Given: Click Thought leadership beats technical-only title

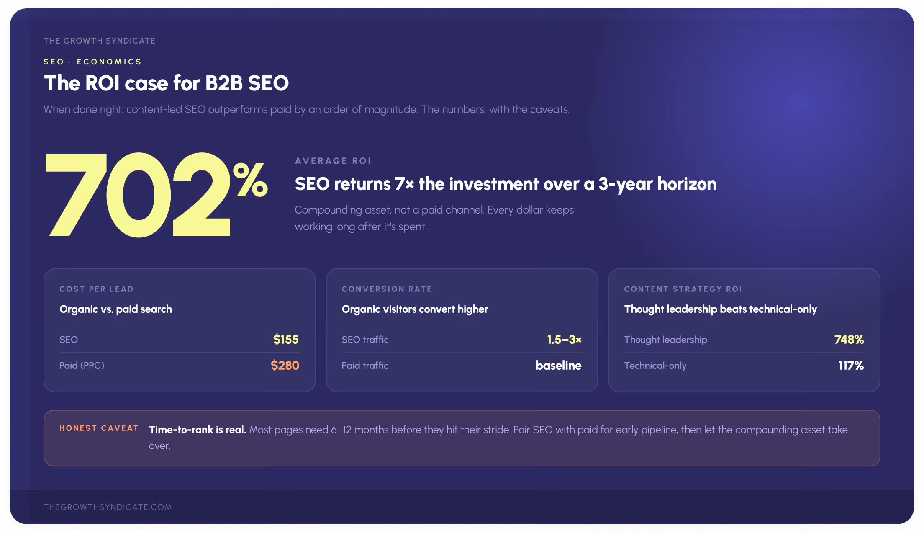Looking at the screenshot, I should click(x=721, y=309).
